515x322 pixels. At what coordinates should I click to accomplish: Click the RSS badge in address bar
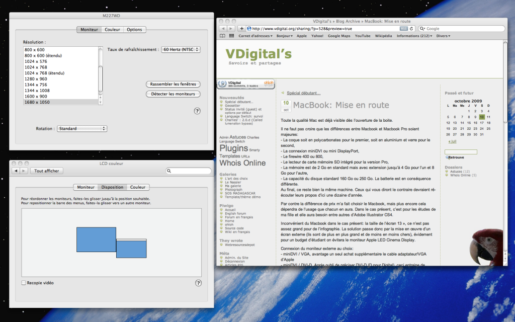coord(404,29)
